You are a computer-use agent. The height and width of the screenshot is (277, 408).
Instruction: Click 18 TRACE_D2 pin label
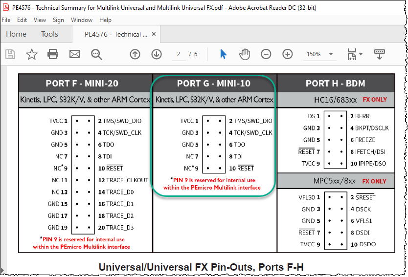[x=116, y=215]
